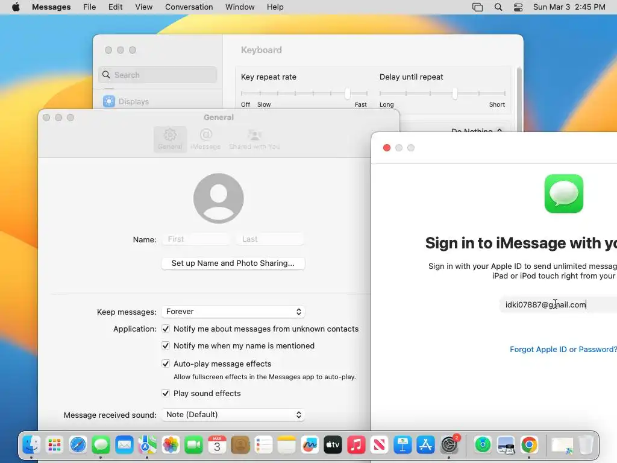Open Photos from the dock
Viewport: 617px width, 463px height.
(171, 445)
